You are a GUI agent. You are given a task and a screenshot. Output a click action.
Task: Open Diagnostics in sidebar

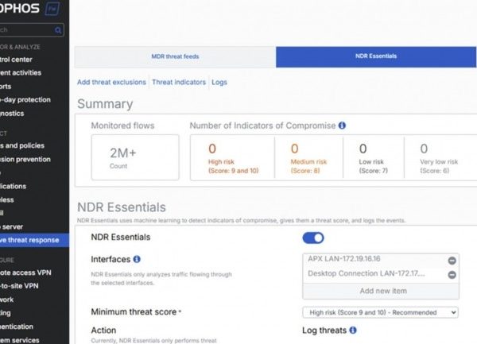click(12, 114)
